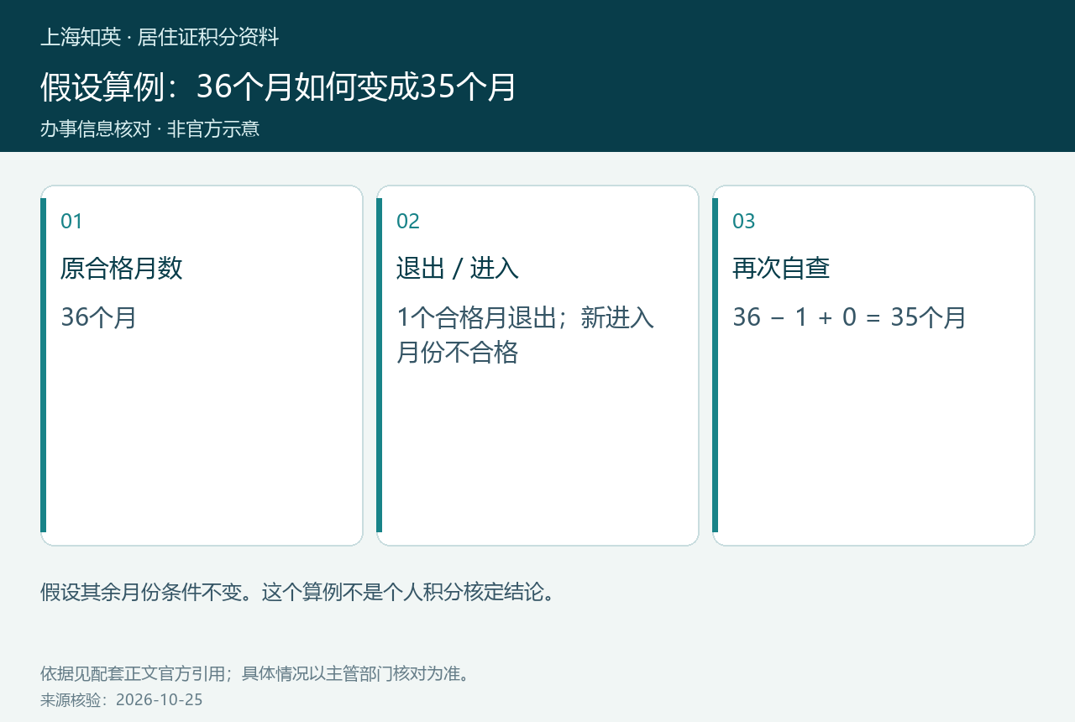
Task: Click the value 36个月 in card 01
Action: pos(98,317)
